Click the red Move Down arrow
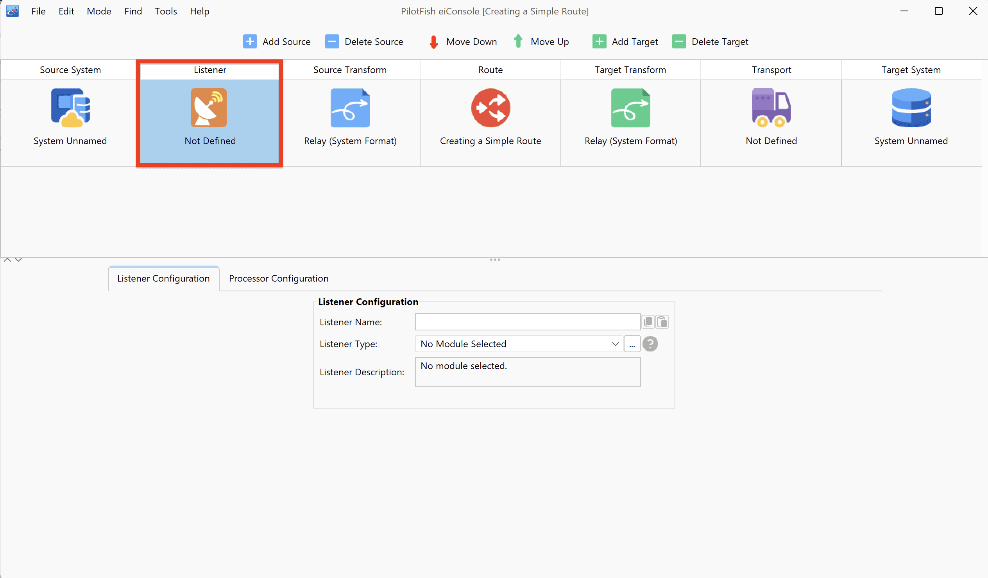Screen dimensions: 988x578 (x=434, y=42)
